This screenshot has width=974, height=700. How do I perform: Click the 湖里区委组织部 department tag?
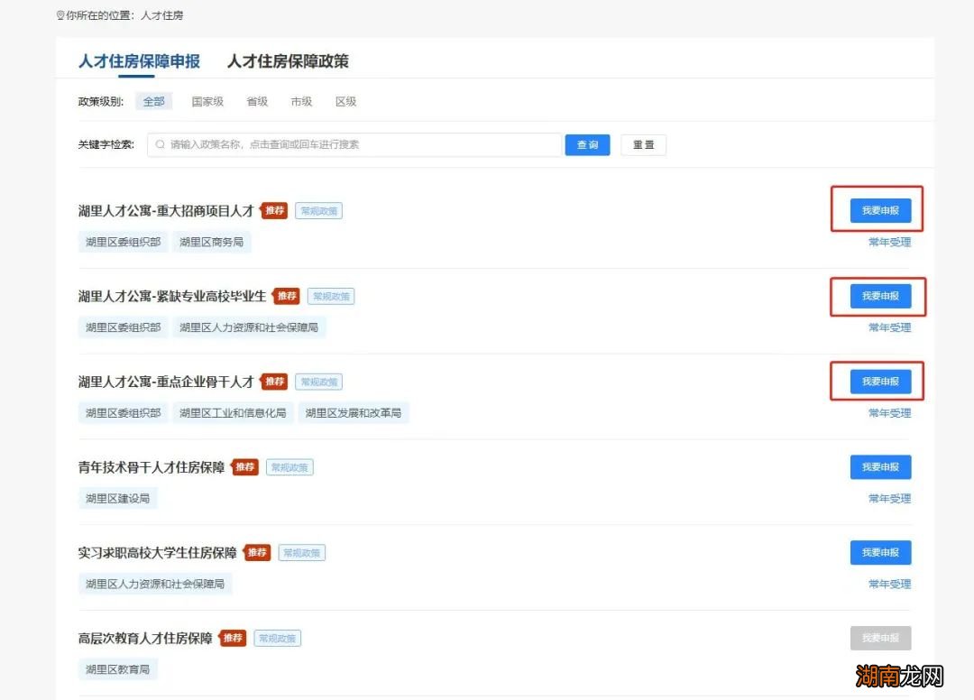tap(123, 241)
